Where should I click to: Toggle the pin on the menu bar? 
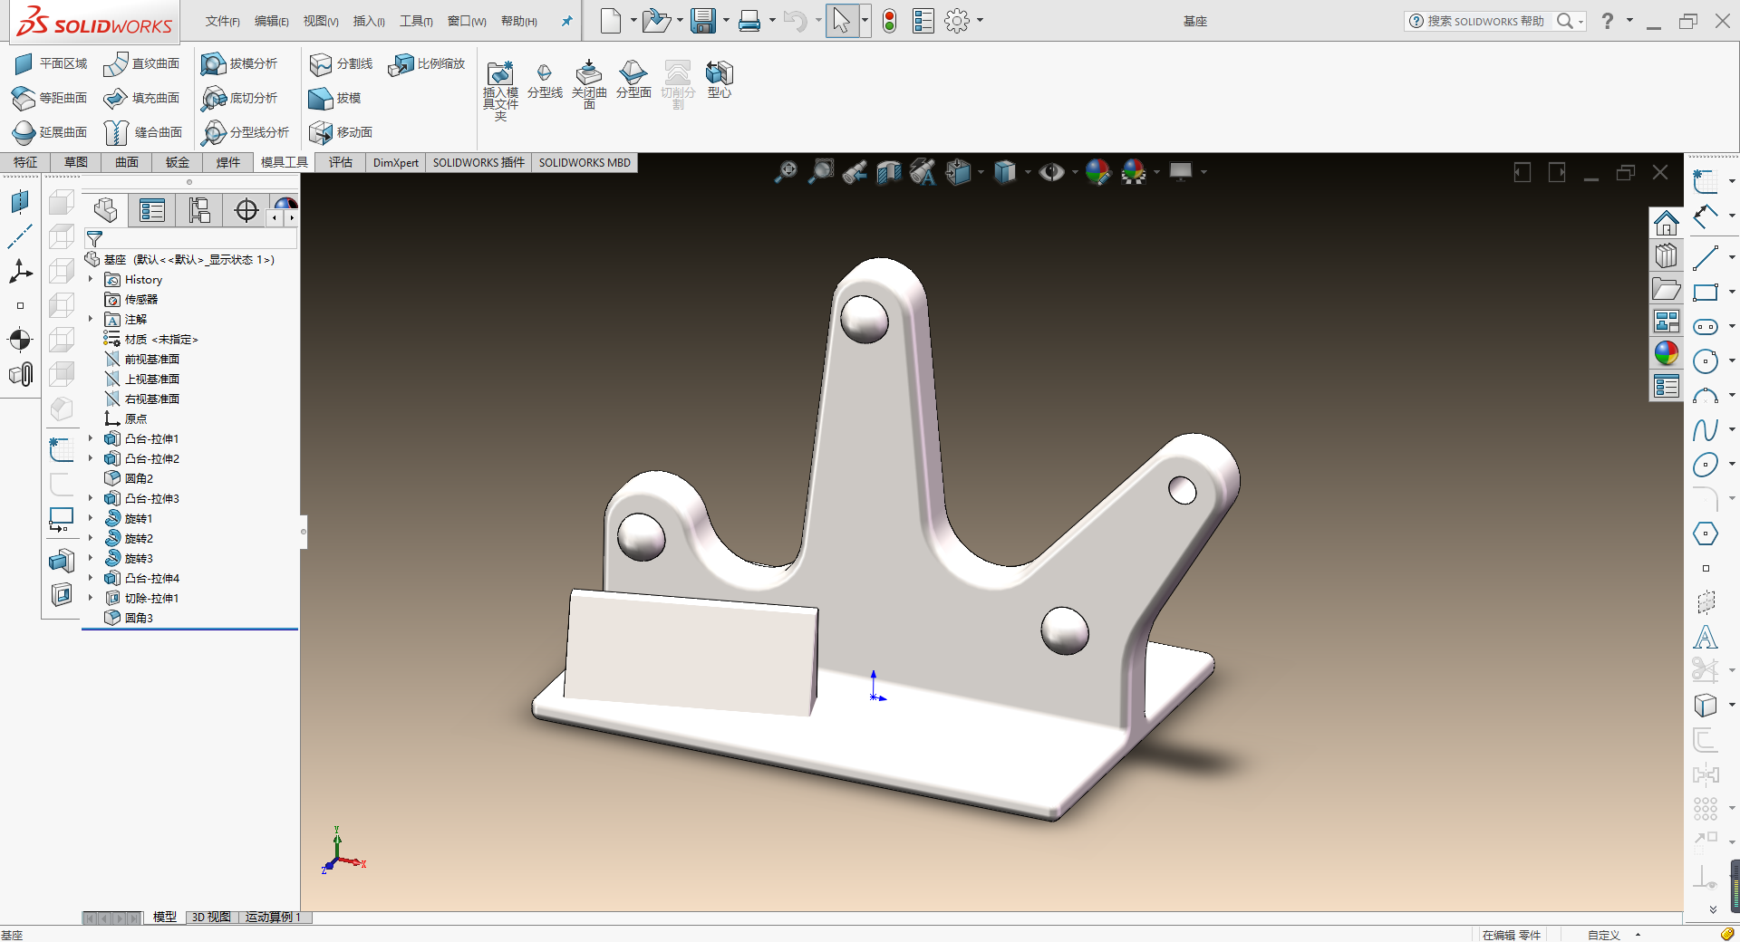pyautogui.click(x=567, y=21)
